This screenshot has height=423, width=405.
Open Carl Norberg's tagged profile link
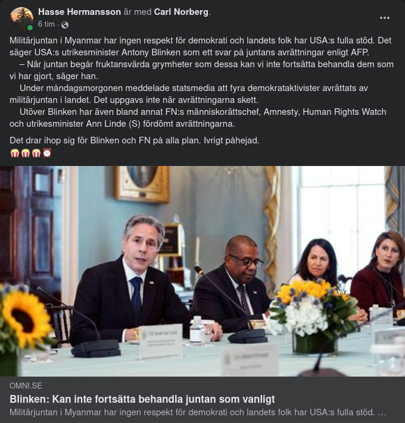point(181,12)
